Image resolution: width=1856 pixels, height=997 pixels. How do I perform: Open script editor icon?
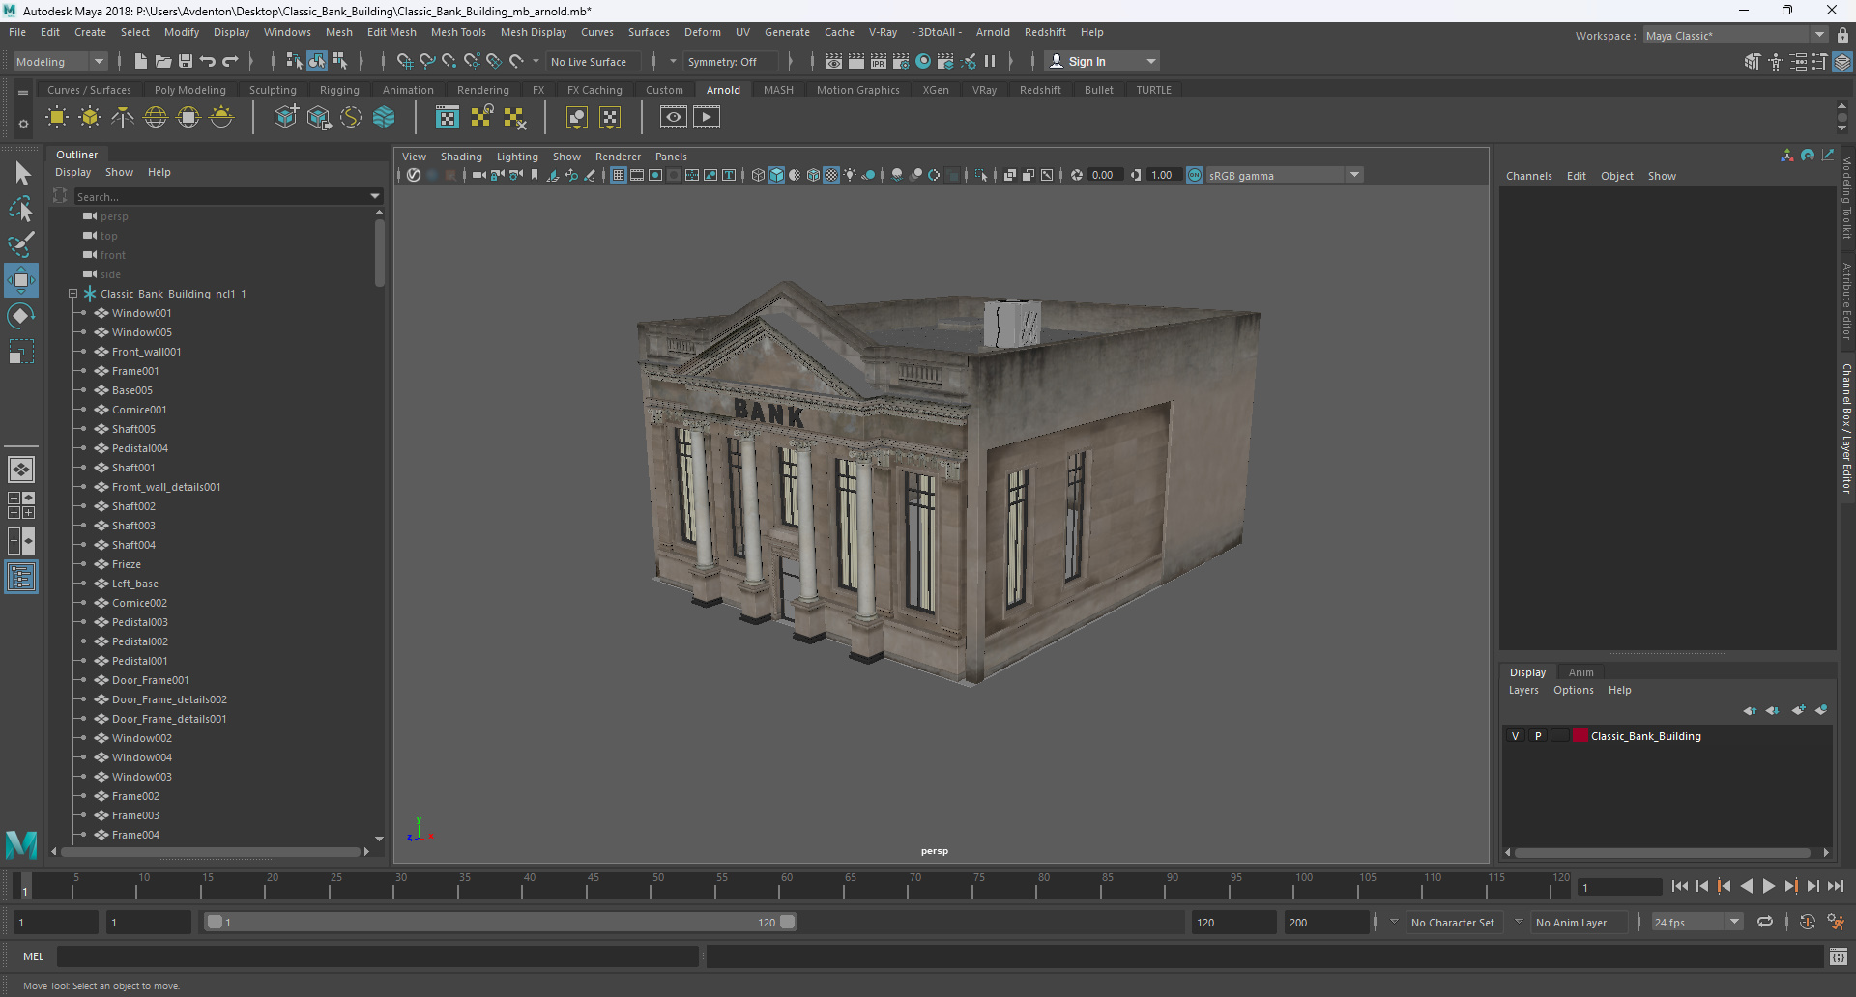[1838, 956]
